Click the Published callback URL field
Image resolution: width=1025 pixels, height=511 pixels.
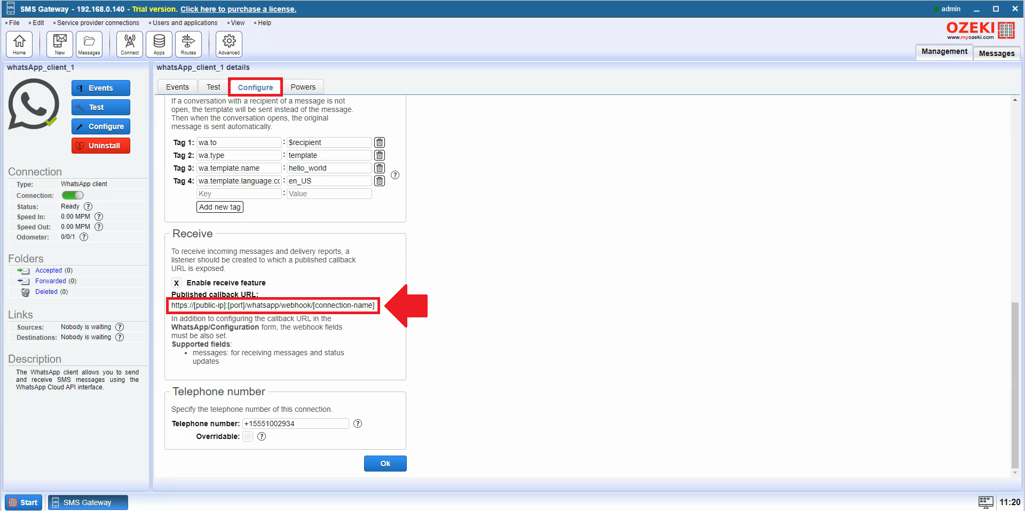pos(273,306)
